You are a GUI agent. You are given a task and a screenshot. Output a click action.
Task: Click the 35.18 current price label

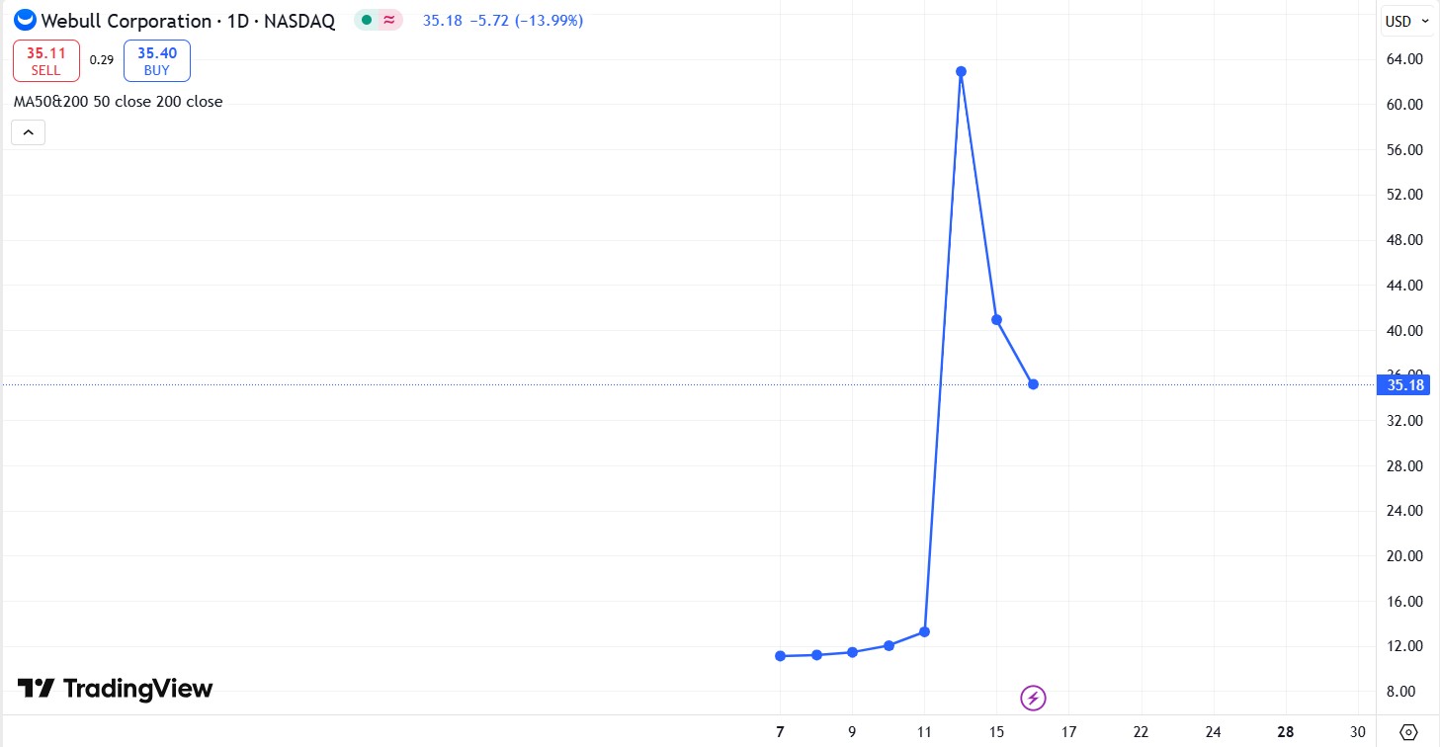point(1404,384)
